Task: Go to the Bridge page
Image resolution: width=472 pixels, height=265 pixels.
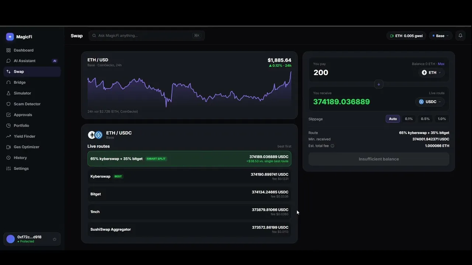Action: click(32, 82)
